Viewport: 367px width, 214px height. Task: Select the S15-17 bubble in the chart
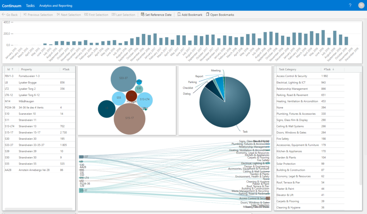[129, 118]
